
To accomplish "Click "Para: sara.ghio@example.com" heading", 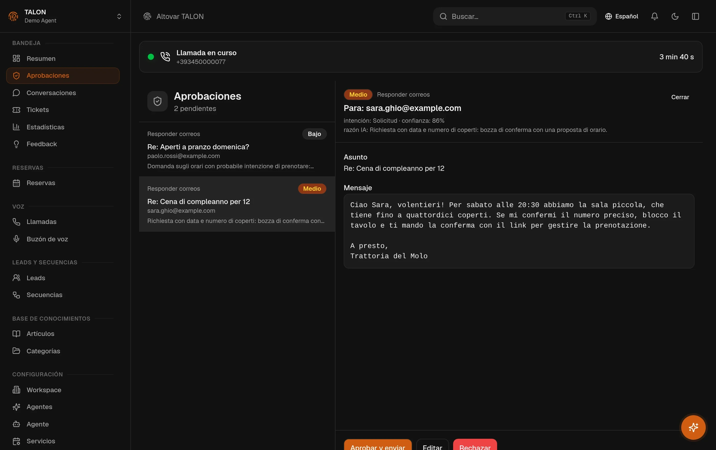I will point(402,108).
